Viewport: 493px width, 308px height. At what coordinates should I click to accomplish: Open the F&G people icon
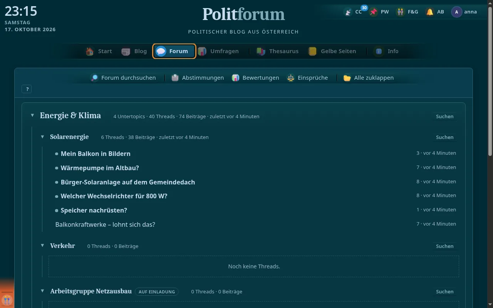(401, 12)
